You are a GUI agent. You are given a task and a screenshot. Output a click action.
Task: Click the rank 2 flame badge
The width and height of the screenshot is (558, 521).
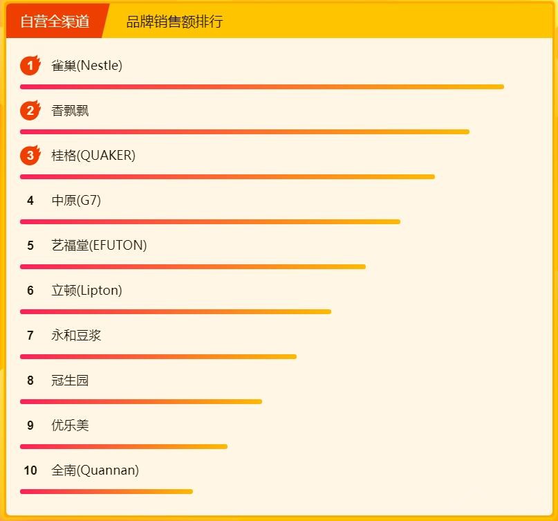[x=30, y=111]
